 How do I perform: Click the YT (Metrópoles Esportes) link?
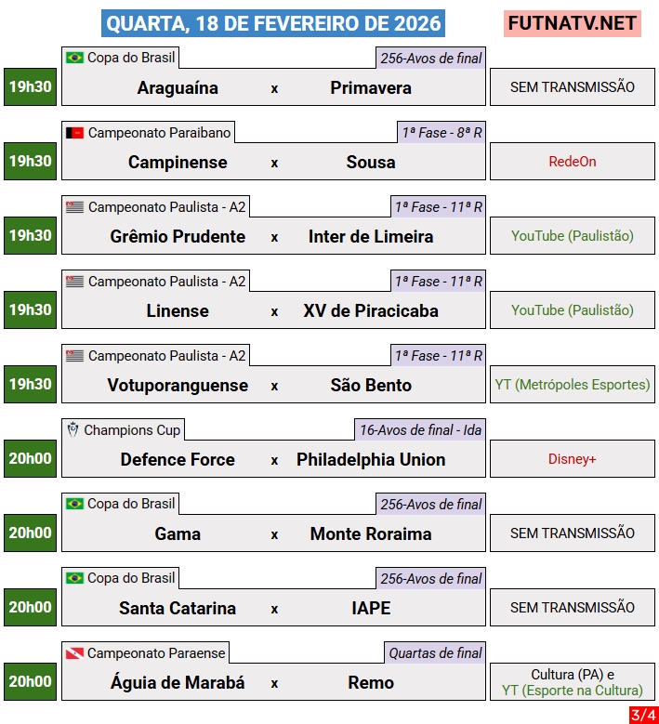pyautogui.click(x=573, y=385)
